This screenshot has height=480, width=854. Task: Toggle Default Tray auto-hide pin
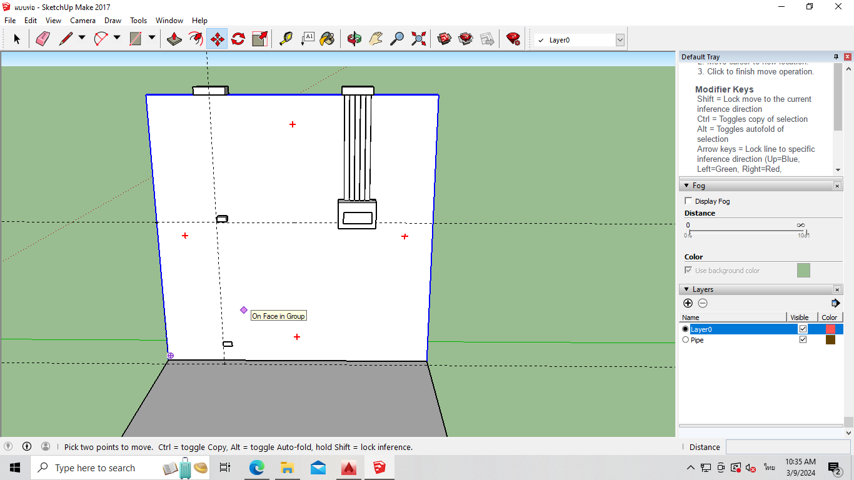click(x=836, y=57)
